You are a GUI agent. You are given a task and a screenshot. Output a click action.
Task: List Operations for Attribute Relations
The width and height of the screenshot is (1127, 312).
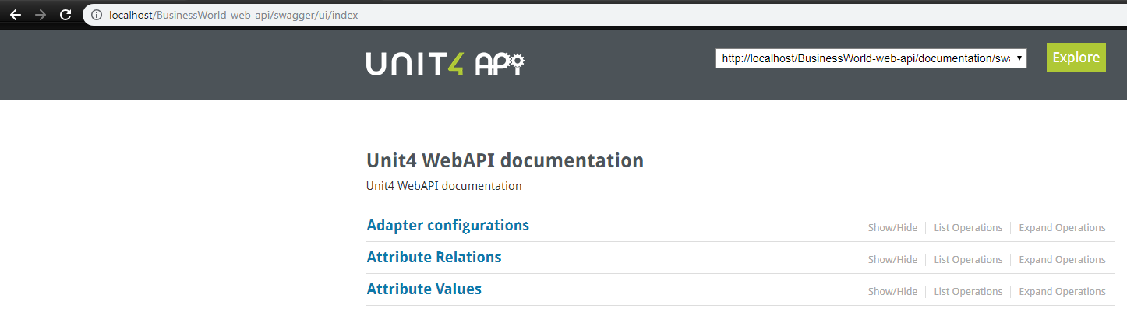coord(968,260)
